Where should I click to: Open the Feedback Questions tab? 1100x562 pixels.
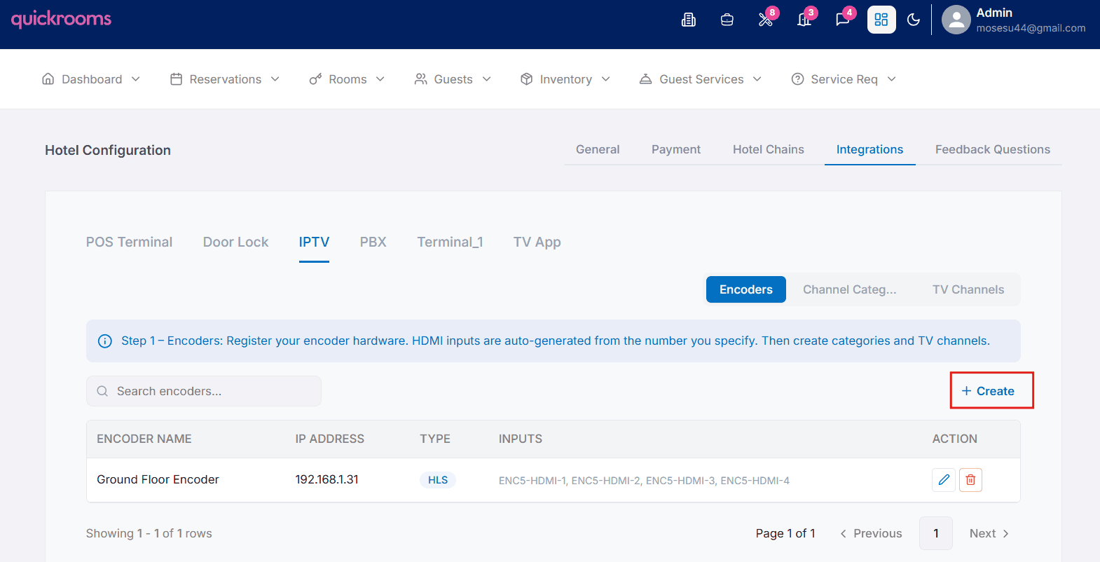coord(993,149)
